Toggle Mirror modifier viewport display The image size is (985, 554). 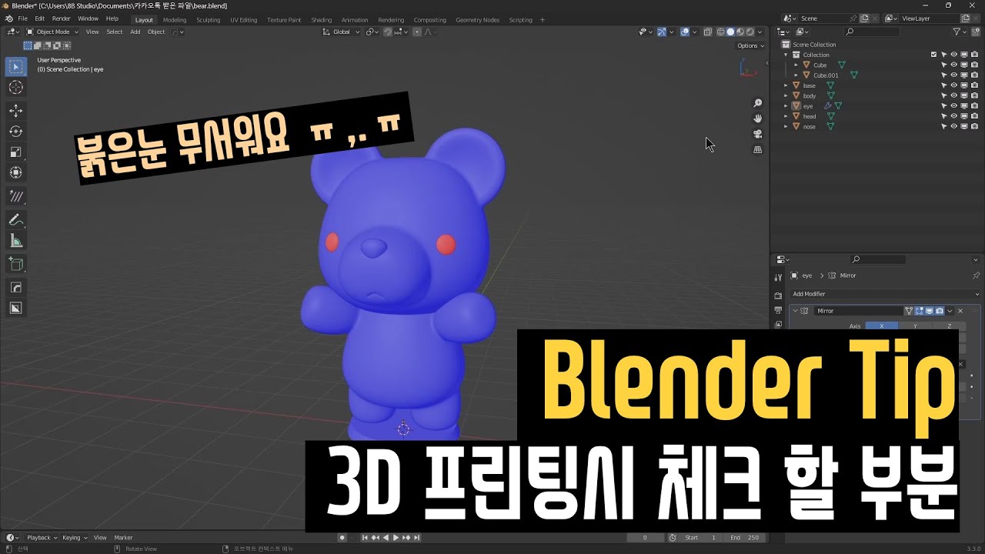(x=929, y=311)
